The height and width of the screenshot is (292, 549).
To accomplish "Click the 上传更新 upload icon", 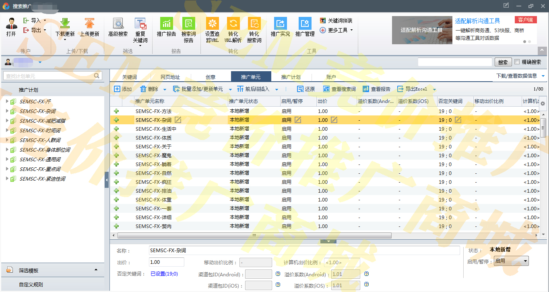I will click(89, 24).
